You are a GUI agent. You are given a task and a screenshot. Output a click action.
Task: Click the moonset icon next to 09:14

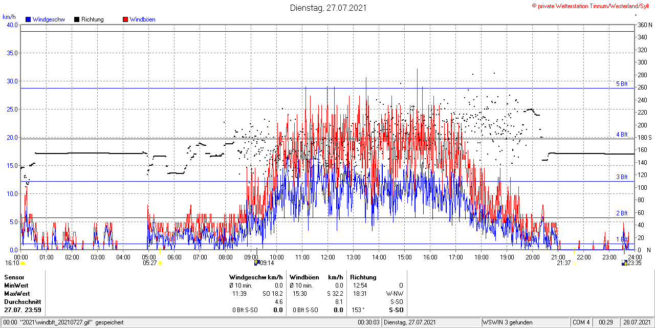[256, 263]
